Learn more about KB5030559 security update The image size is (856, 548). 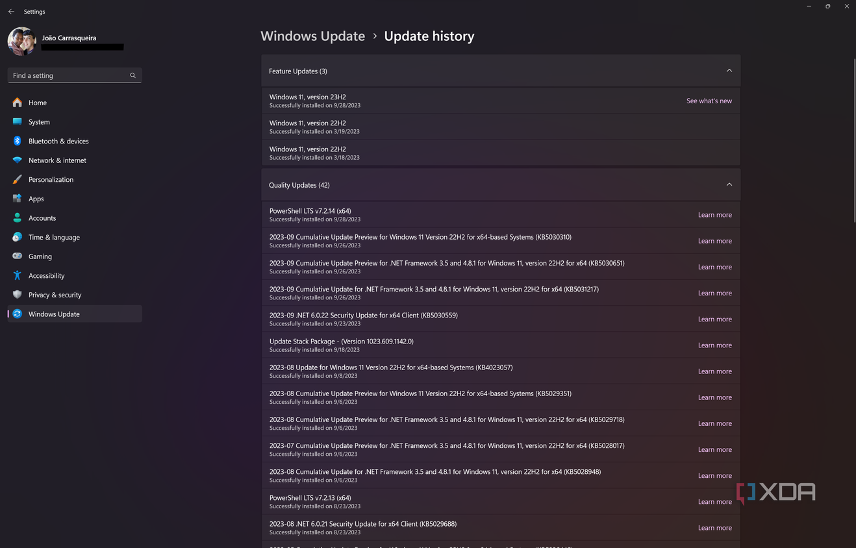coord(714,319)
